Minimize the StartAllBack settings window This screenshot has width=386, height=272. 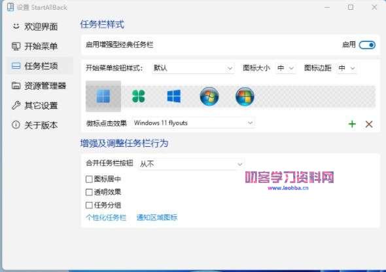click(327, 7)
